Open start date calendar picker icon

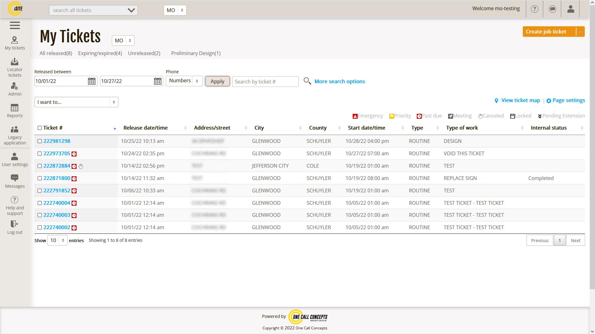[91, 81]
